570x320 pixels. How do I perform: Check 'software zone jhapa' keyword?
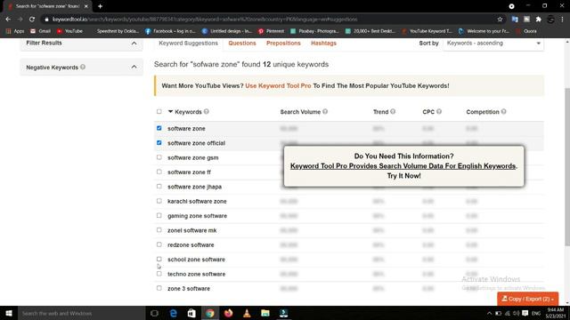tap(159, 186)
